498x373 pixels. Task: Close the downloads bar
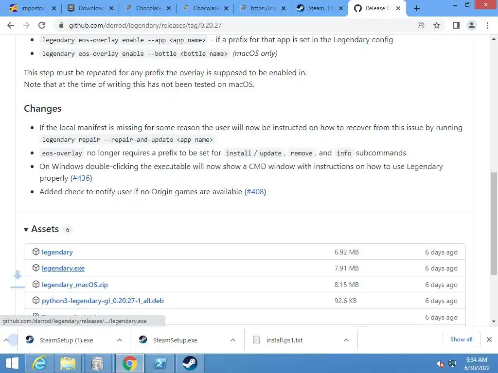489,339
